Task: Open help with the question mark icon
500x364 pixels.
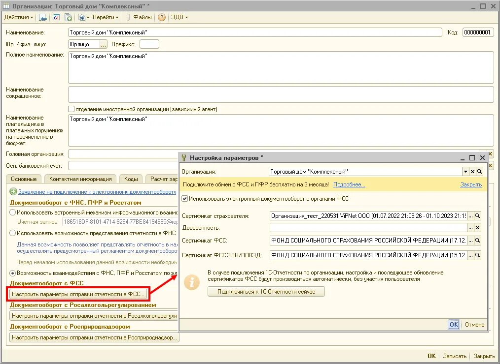Action: (x=162, y=17)
